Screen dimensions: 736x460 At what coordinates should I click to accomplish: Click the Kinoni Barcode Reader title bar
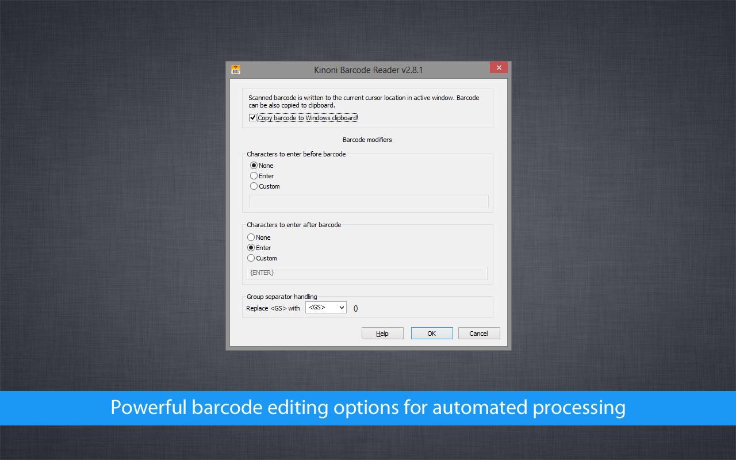click(367, 69)
